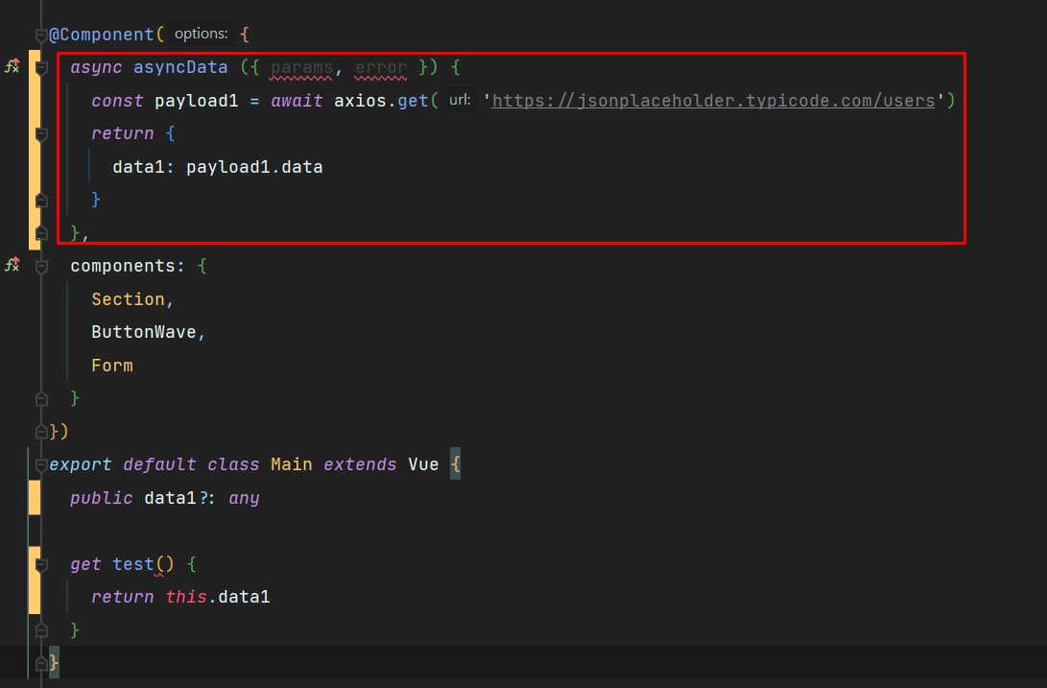Click the change marker beside 'get test()' line

pos(34,581)
